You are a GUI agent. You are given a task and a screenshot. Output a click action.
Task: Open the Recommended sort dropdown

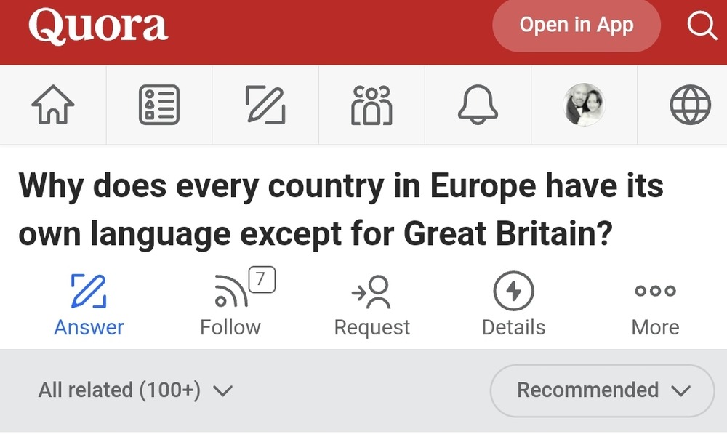(602, 390)
